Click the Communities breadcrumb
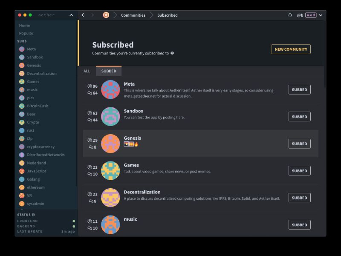This screenshot has height=256, width=341. (x=133, y=15)
